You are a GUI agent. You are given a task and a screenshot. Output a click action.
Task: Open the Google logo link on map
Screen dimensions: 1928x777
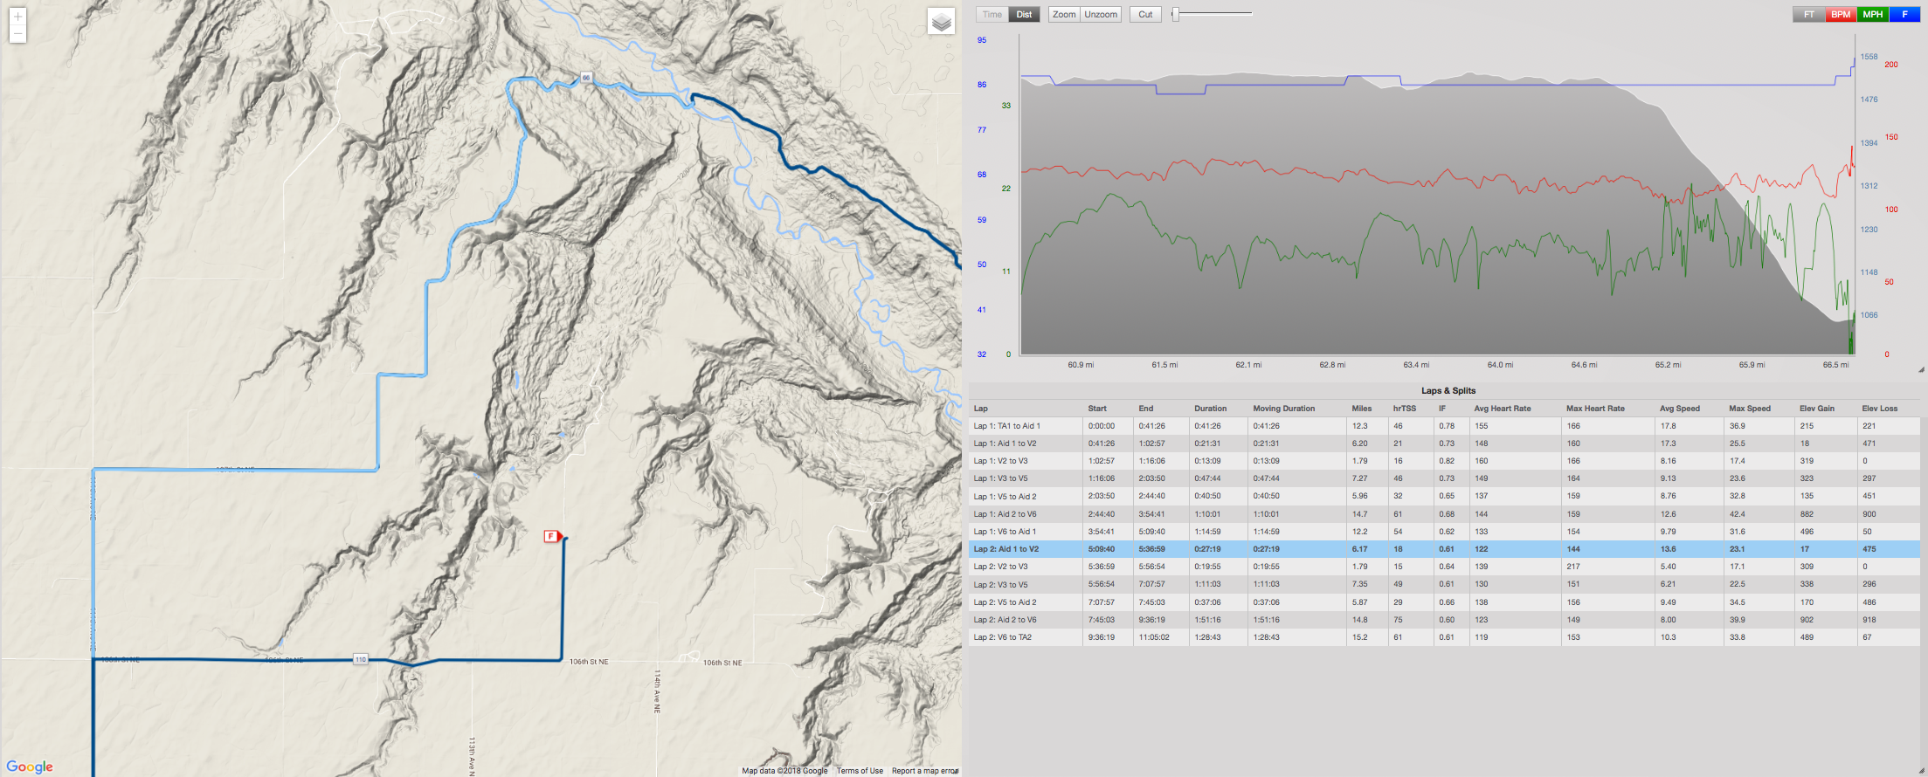[30, 767]
